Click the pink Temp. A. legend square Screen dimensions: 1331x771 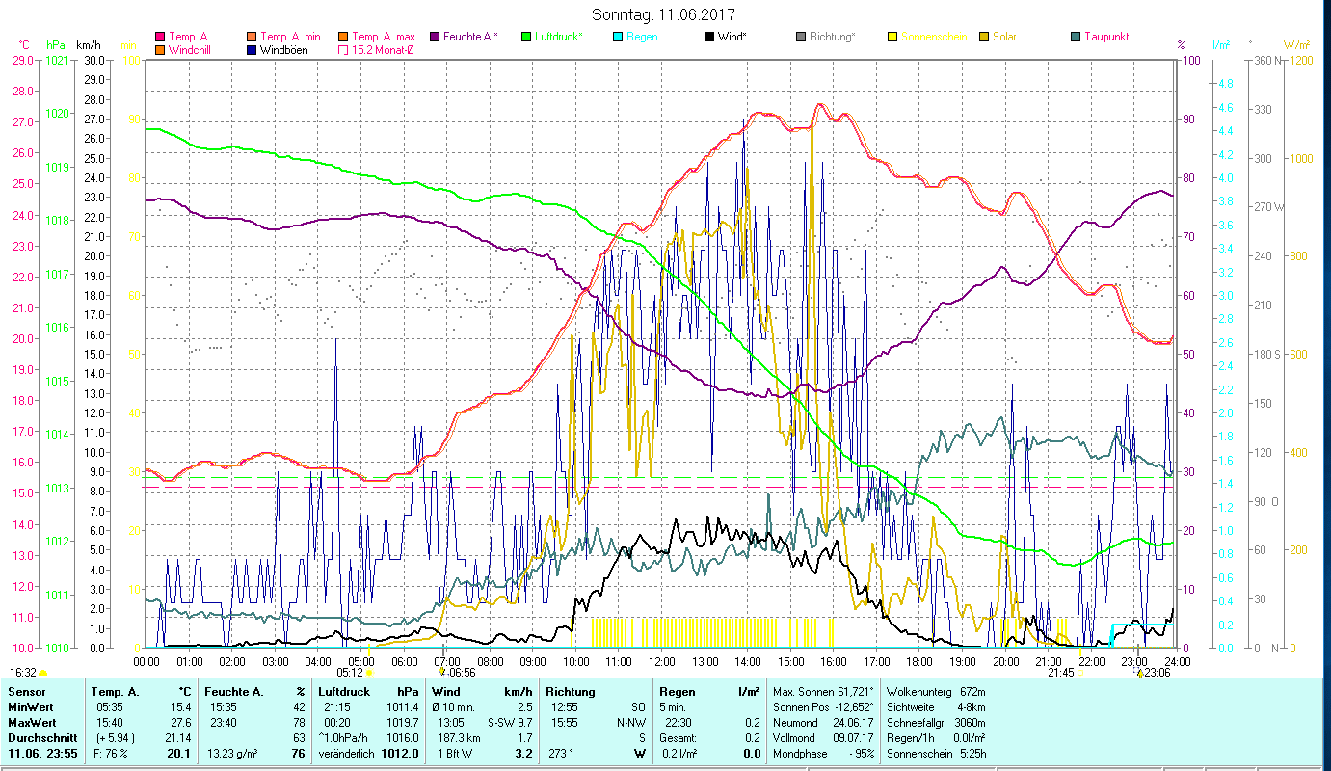coord(160,37)
